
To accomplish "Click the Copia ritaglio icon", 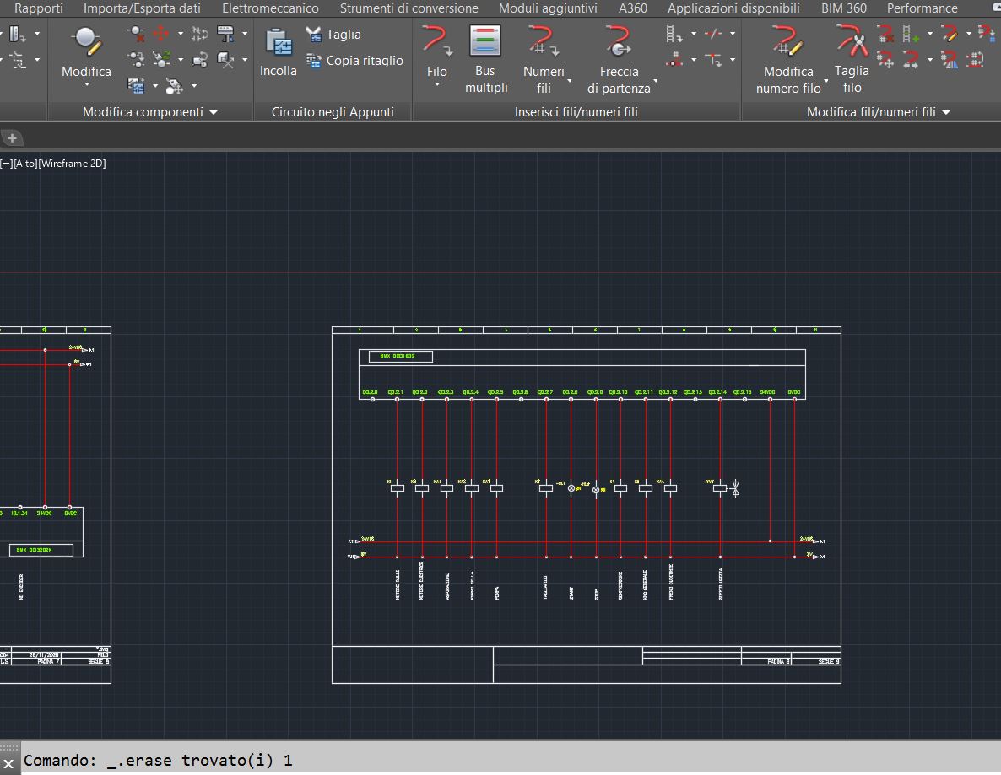I will click(x=314, y=61).
